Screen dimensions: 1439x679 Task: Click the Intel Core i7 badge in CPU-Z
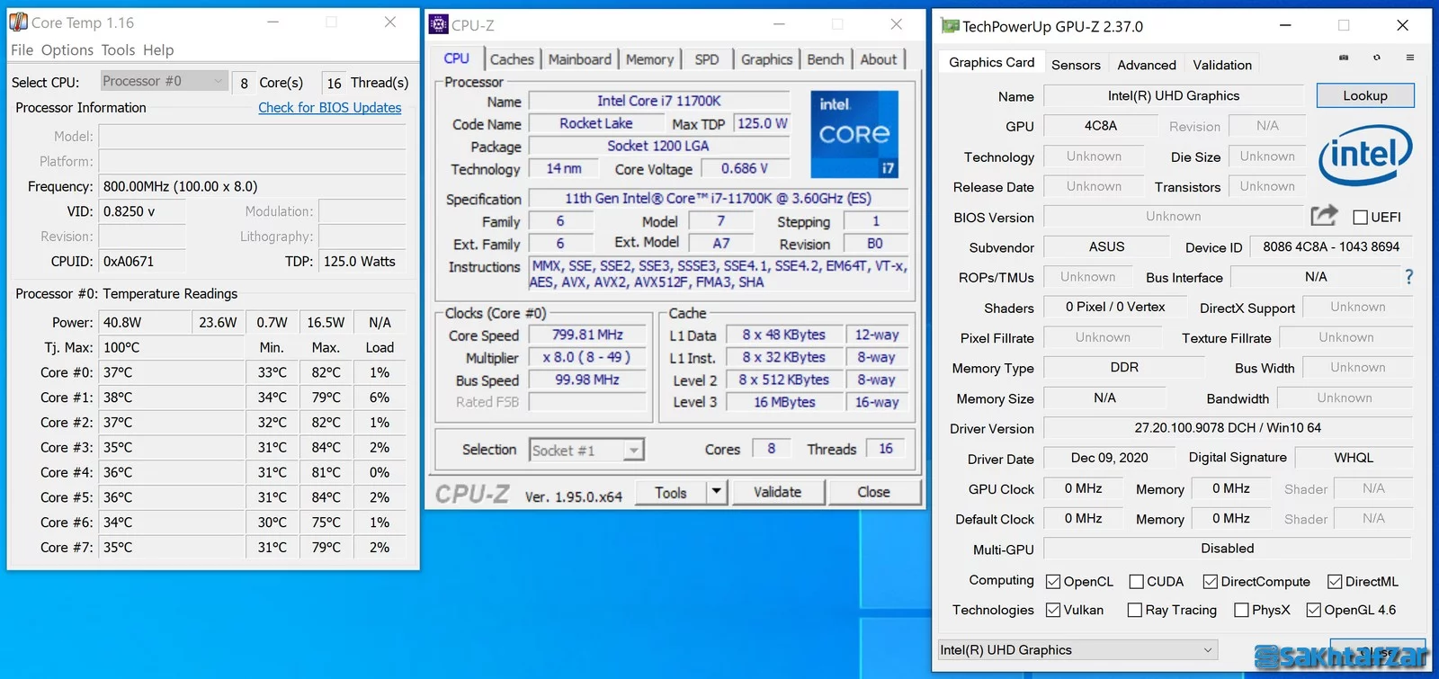coord(854,134)
